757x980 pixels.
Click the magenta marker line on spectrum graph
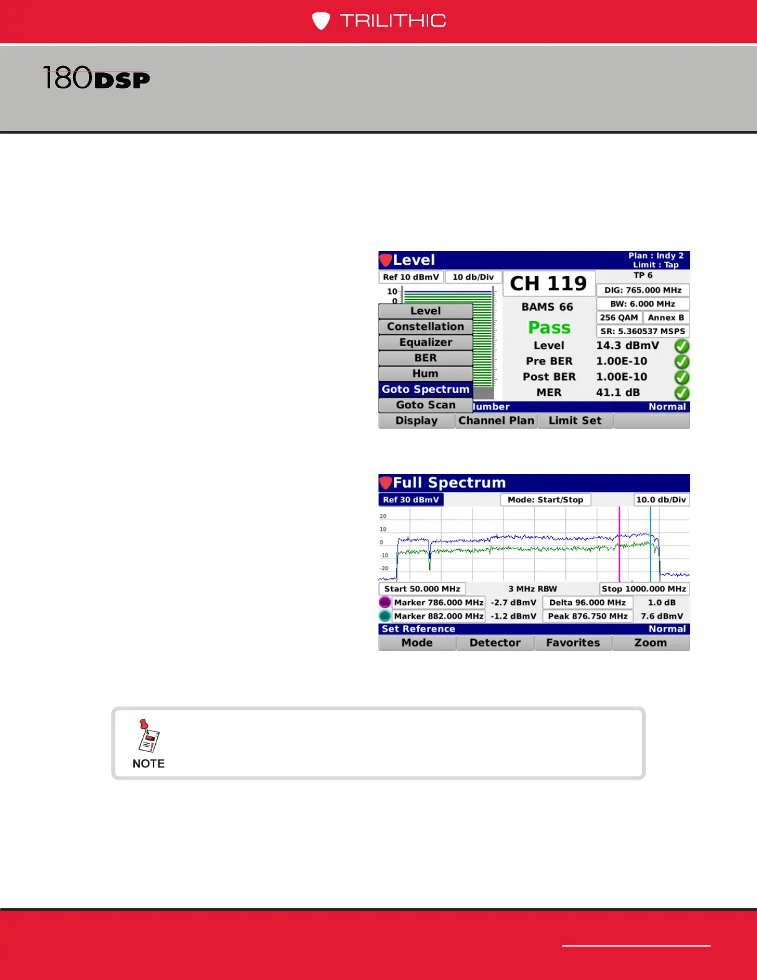coord(619,544)
